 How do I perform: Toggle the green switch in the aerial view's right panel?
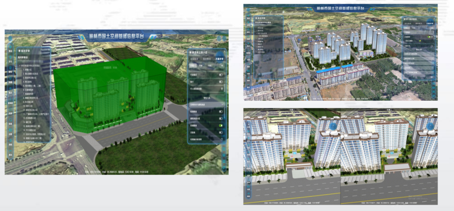pos(430,37)
